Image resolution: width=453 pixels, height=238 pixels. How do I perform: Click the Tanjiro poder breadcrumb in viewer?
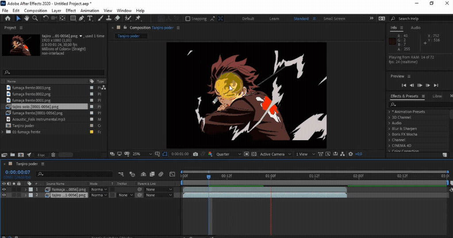(129, 36)
